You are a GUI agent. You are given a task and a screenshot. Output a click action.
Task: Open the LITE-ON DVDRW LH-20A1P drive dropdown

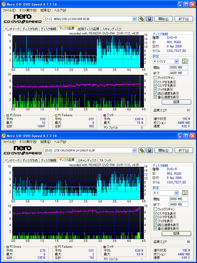(x=134, y=150)
